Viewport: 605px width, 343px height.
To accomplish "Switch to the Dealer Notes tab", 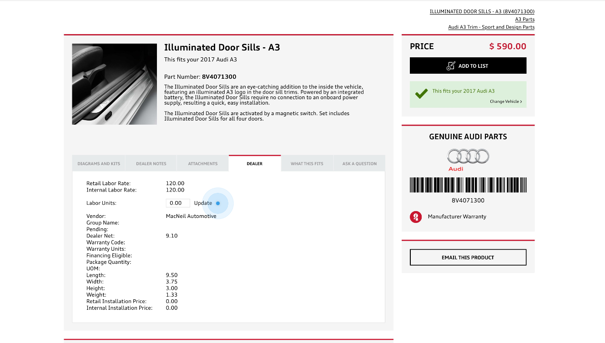I will point(151,164).
